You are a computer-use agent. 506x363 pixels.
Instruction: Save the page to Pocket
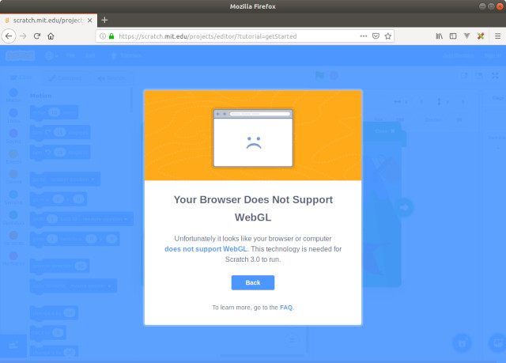[x=376, y=36]
